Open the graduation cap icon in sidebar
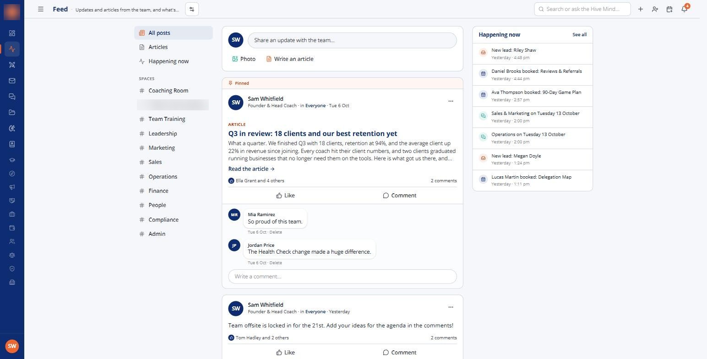Screen dimensions: 707x359 [12, 160]
